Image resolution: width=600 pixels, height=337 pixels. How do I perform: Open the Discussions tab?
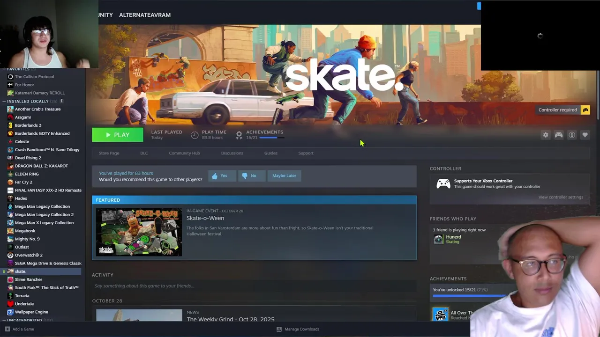tap(232, 153)
